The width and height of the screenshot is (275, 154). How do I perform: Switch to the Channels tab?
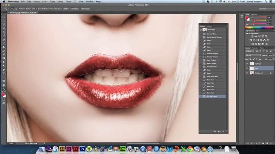click(x=255, y=48)
